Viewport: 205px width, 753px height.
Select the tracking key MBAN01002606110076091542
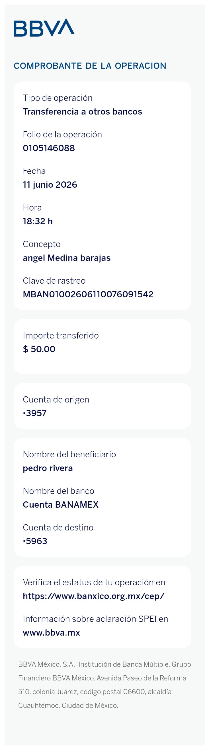[x=88, y=294]
